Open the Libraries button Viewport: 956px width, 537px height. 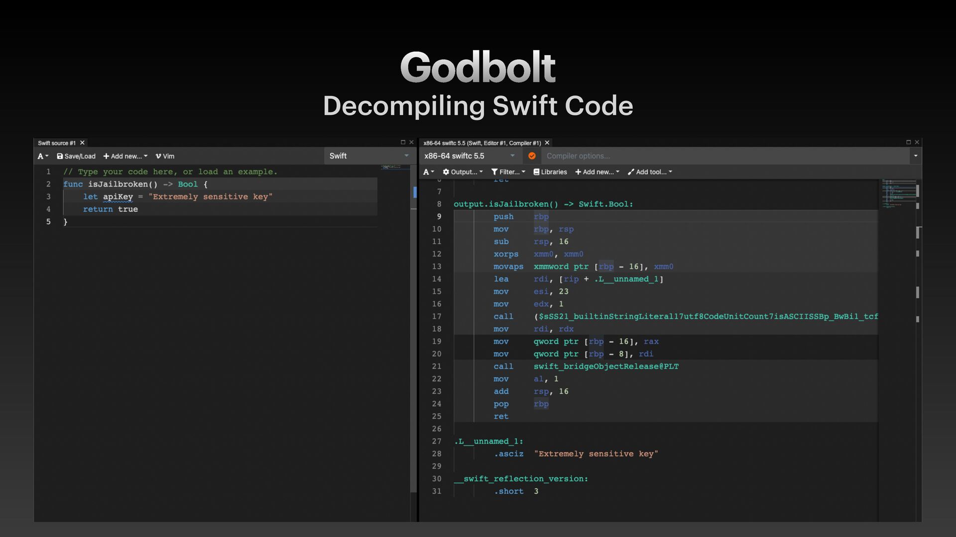pyautogui.click(x=550, y=172)
